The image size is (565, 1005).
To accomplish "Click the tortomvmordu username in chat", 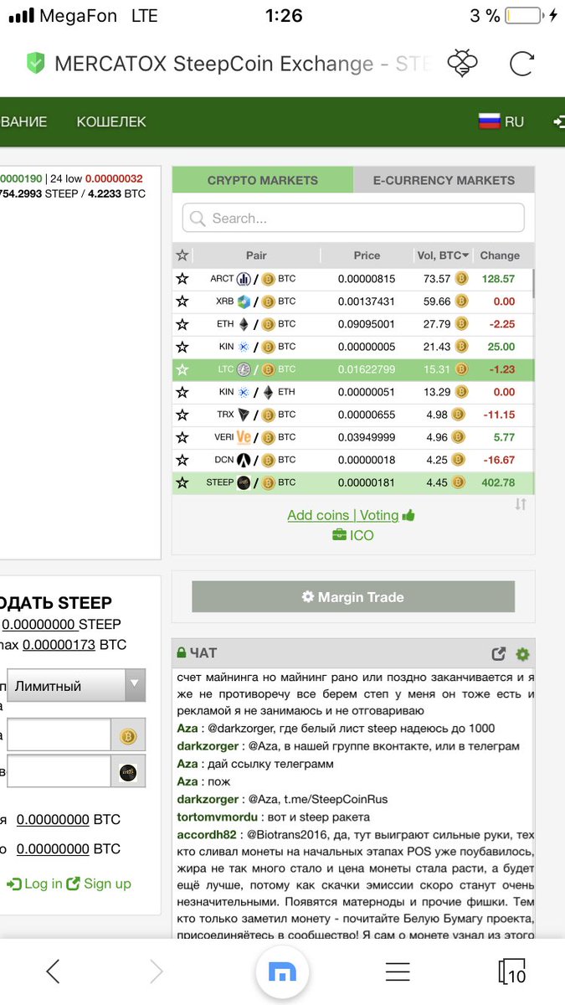I will pos(217,817).
